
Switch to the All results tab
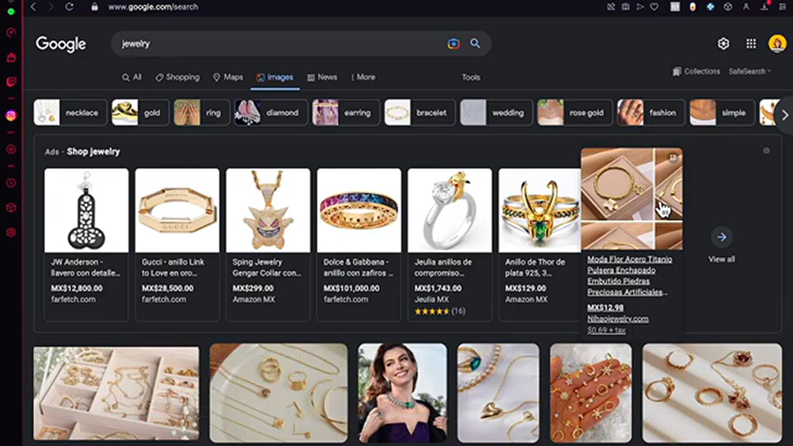(x=132, y=77)
